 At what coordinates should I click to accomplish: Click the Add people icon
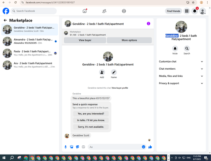tap(102, 72)
